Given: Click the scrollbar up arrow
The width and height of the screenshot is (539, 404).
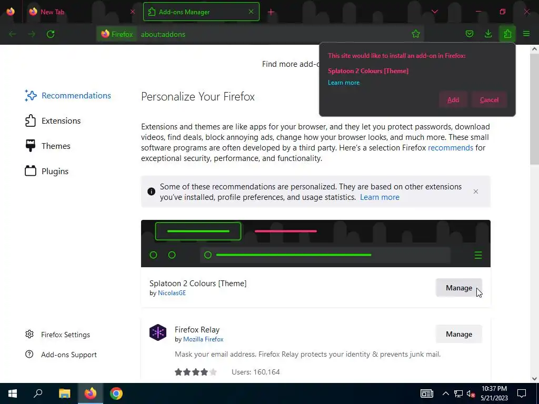Looking at the screenshot, I should 534,49.
